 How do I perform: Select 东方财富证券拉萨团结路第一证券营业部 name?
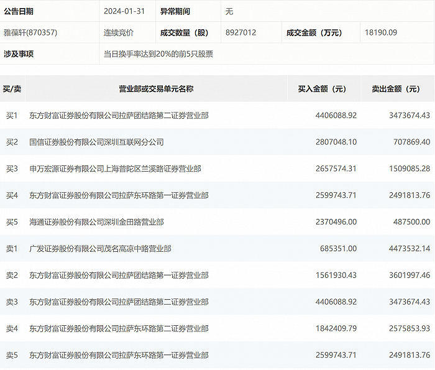pos(119,275)
